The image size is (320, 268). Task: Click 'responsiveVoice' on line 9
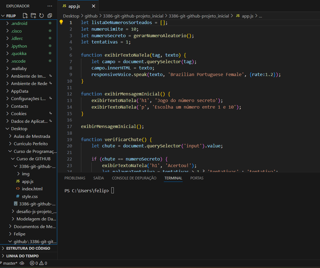point(111,74)
